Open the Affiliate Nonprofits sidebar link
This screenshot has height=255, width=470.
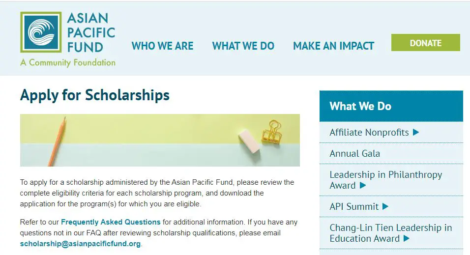[x=369, y=132]
